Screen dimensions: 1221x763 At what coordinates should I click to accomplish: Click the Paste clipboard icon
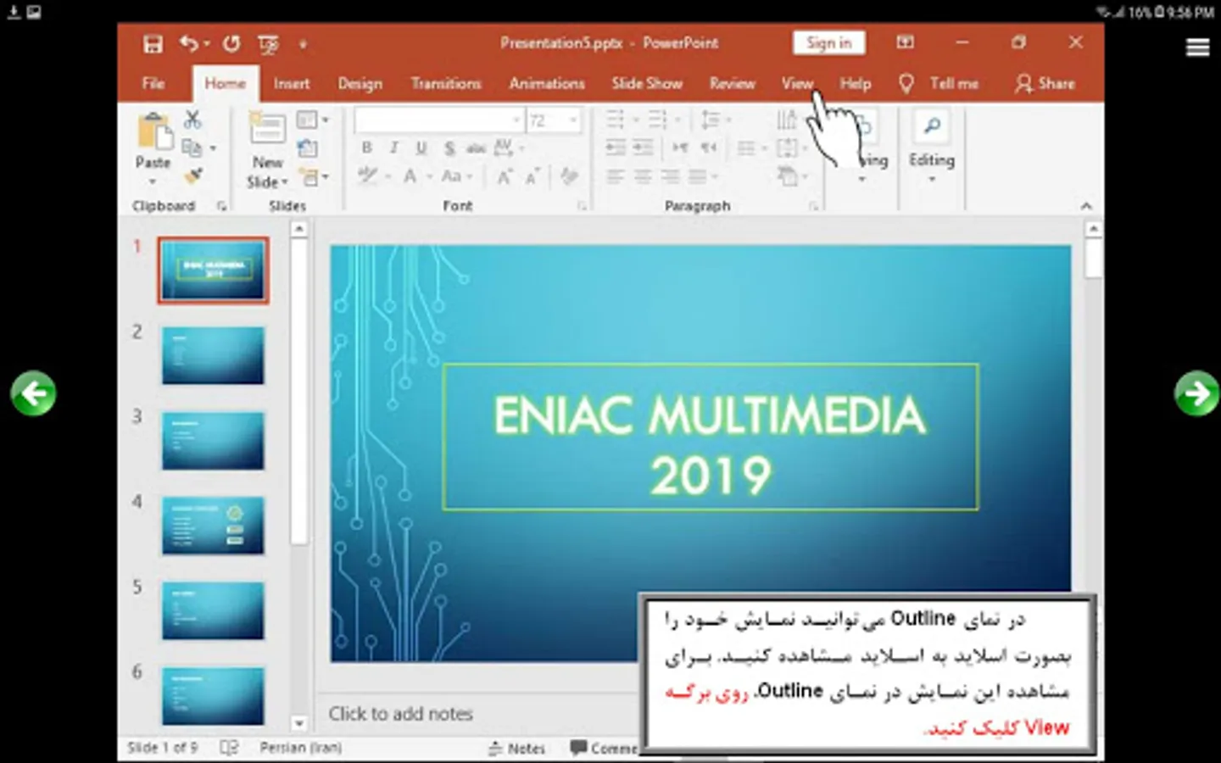click(x=153, y=133)
